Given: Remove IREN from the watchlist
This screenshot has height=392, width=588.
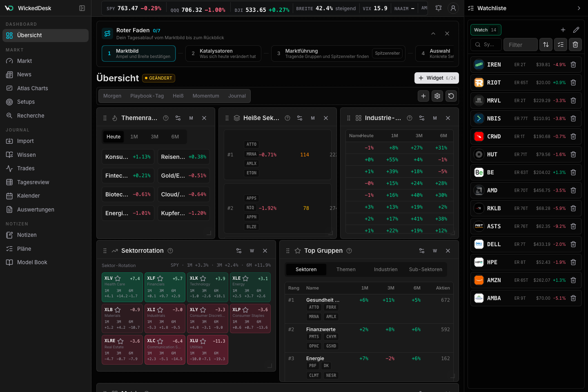Looking at the screenshot, I should (x=573, y=65).
